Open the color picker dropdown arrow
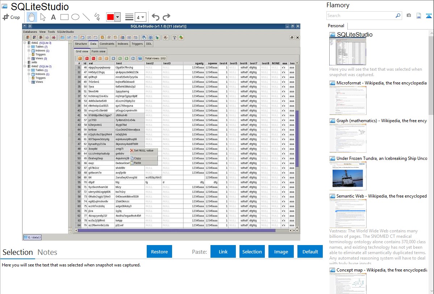This screenshot has height=294, width=434. (117, 17)
